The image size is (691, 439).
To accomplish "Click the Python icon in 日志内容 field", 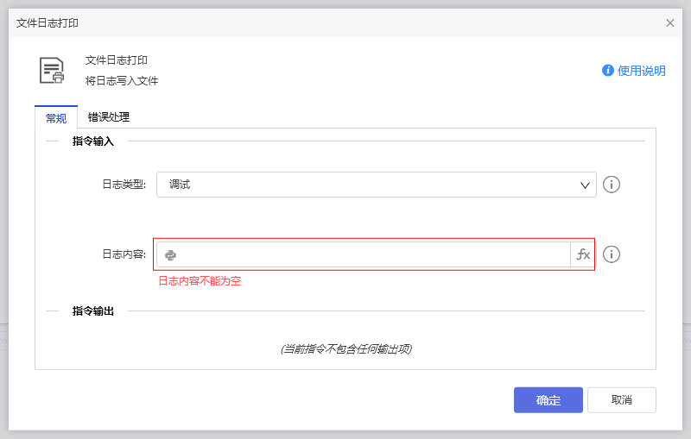I will click(x=171, y=254).
